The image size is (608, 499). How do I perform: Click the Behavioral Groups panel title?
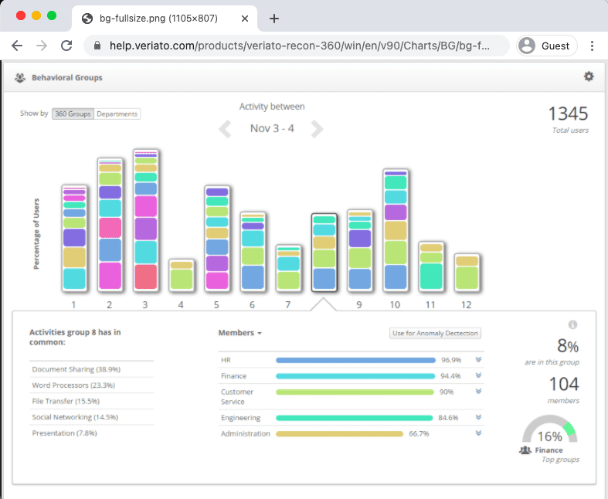(67, 77)
